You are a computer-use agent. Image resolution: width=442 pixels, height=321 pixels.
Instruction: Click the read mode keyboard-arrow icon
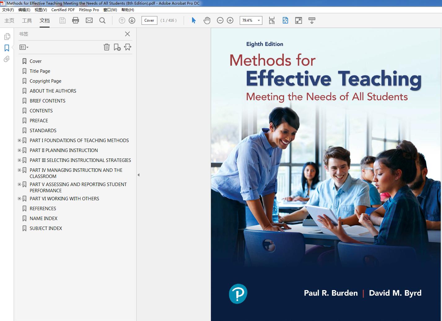click(312, 20)
